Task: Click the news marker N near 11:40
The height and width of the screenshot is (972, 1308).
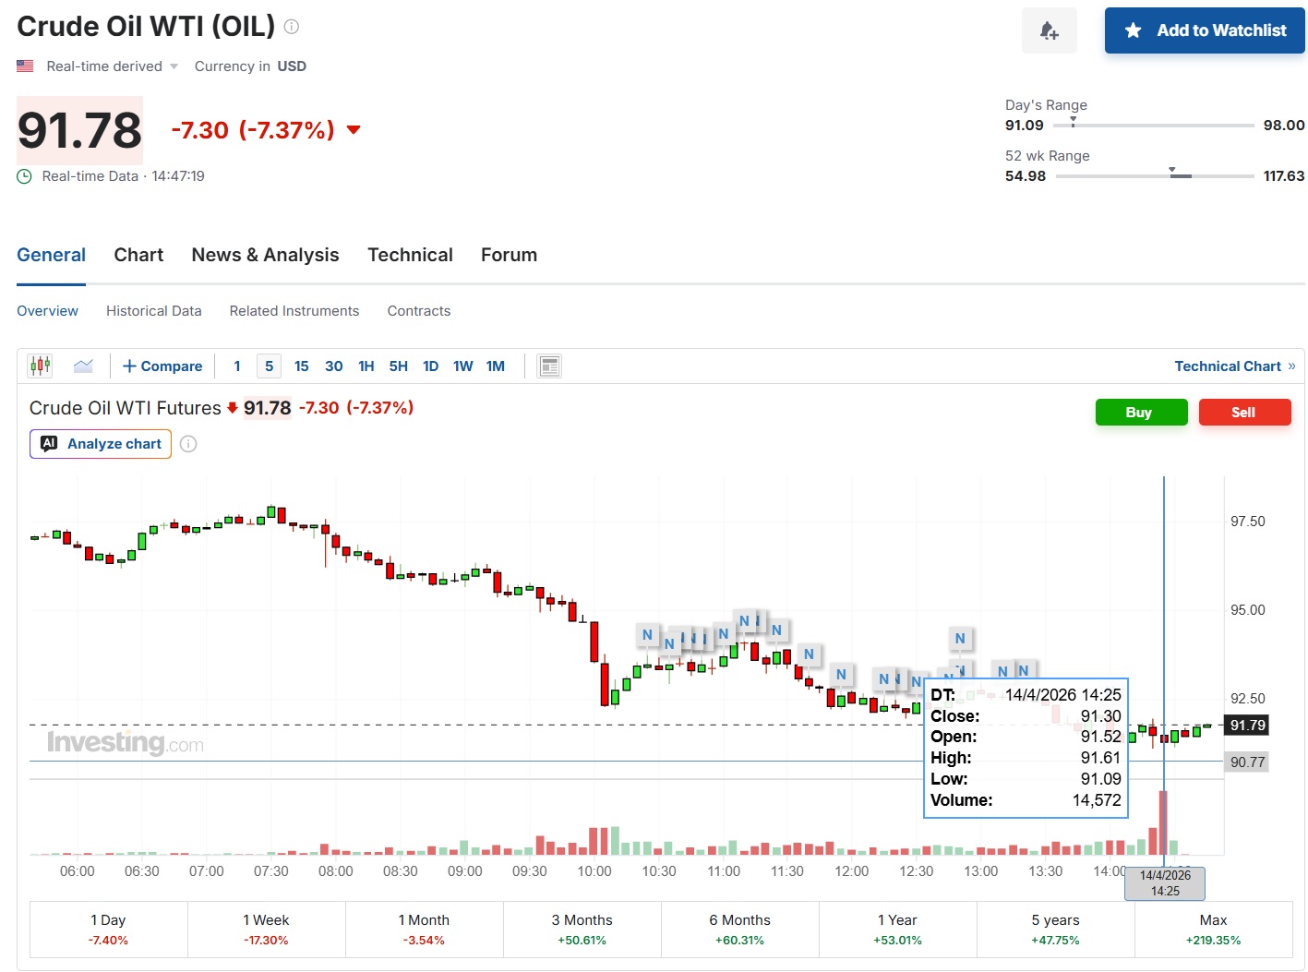Action: point(809,654)
